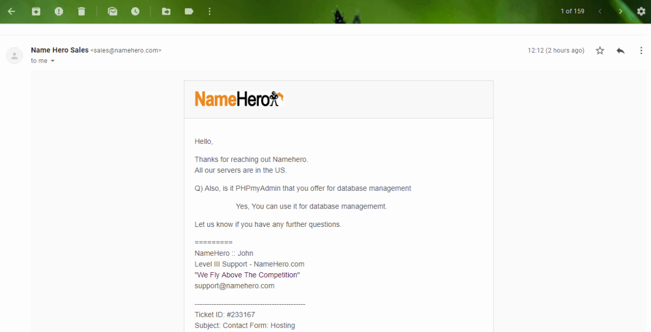Viewport: 651px width, 332px height.
Task: Open the NameHero.com link in signature
Action: (x=279, y=264)
